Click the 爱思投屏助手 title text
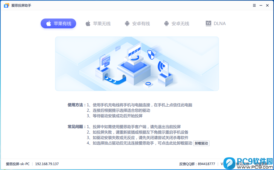274x170 pixels. coord(21,5)
